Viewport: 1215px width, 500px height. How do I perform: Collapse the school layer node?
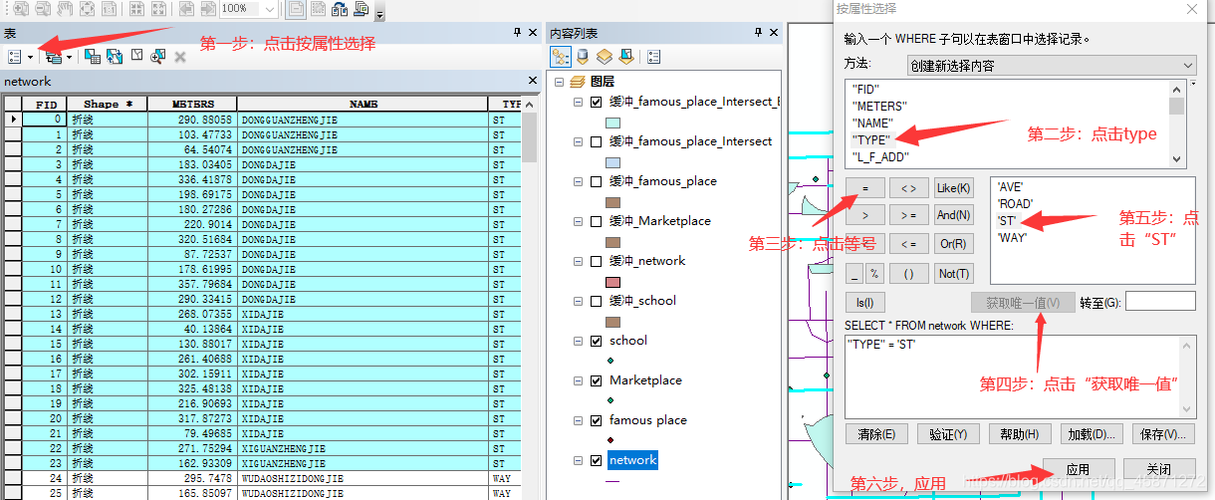(x=579, y=341)
